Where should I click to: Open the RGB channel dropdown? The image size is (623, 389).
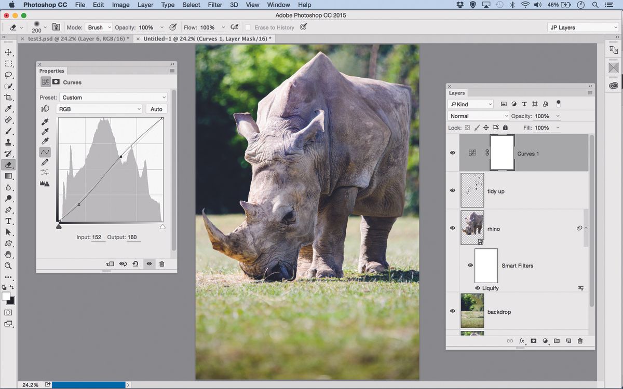100,109
